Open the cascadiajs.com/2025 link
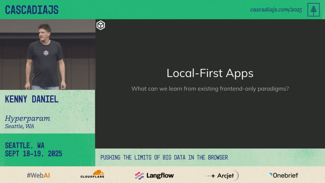Screen dimensions: 325x183 point(276,10)
